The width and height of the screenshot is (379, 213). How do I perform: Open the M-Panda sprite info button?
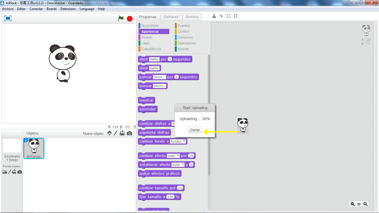click(26, 140)
